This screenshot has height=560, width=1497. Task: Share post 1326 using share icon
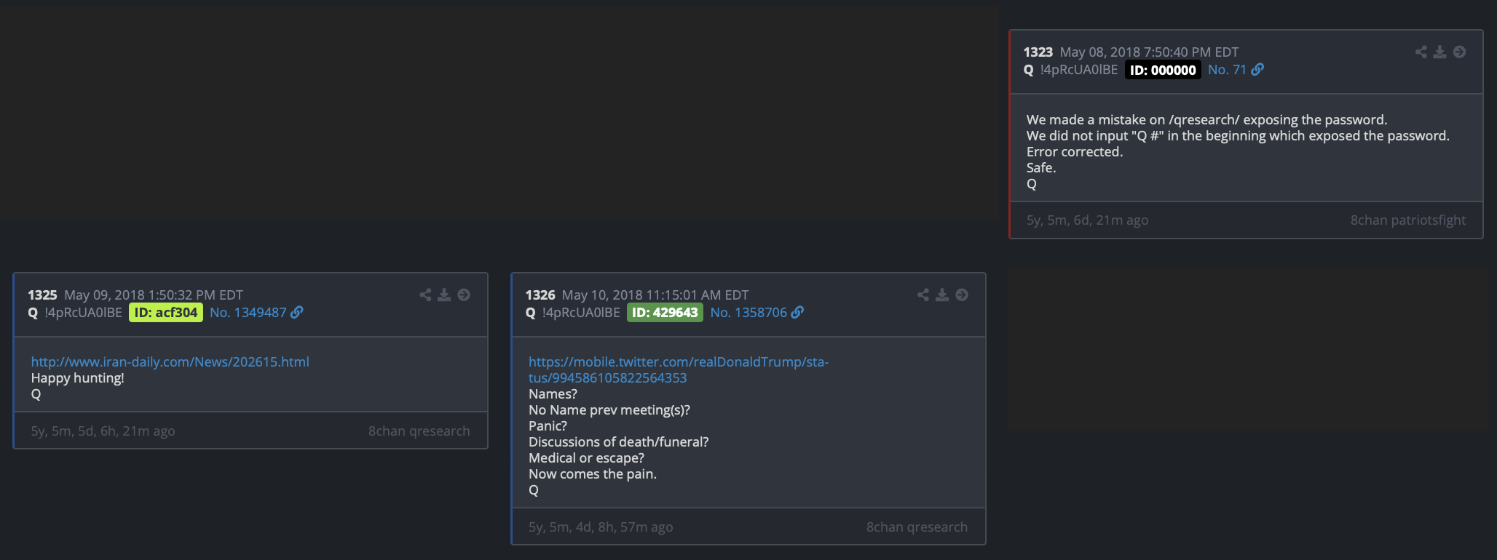point(923,295)
